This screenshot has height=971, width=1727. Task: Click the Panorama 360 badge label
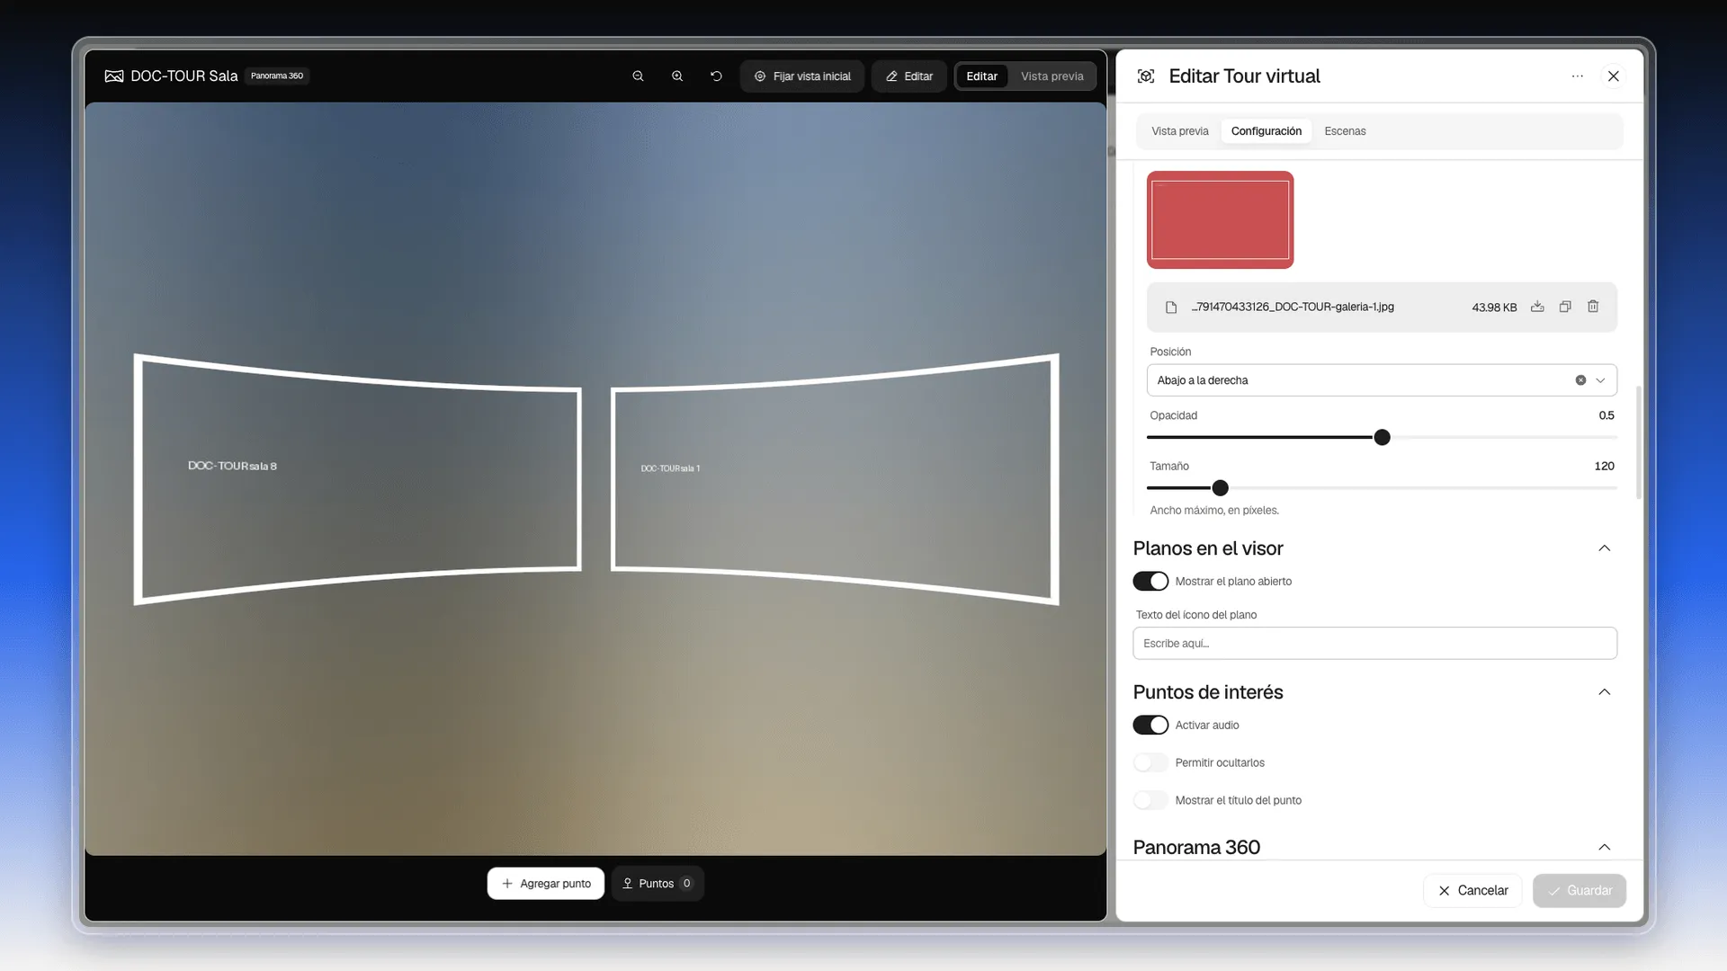pos(277,76)
